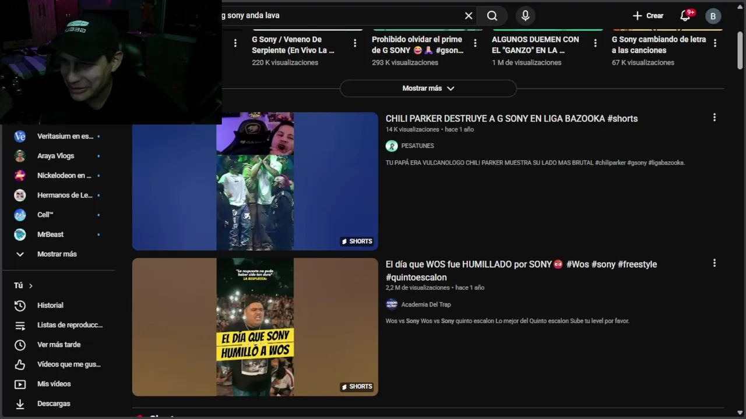
Task: Click the Mis vídeos play icon
Action: (x=20, y=384)
